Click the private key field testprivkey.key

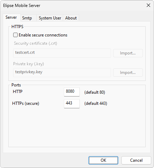[x=62, y=73]
